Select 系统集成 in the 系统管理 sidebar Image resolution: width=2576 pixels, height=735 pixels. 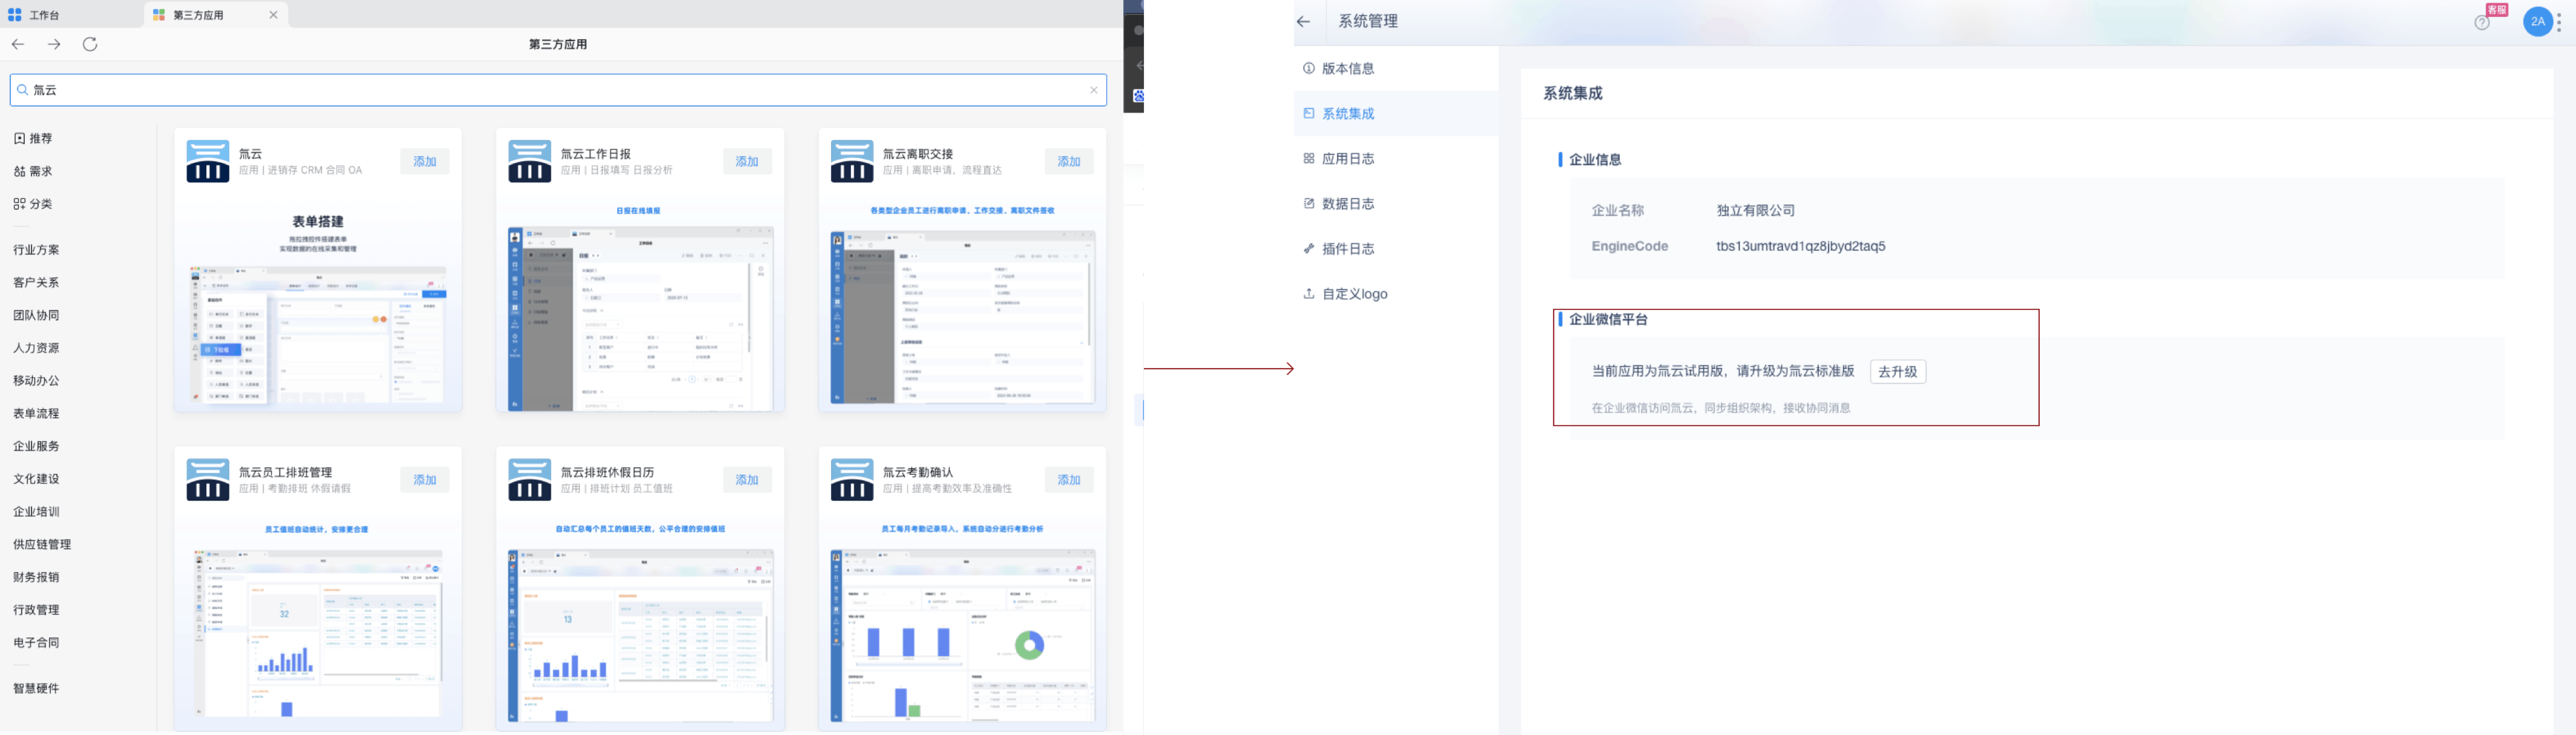[x=1396, y=113]
